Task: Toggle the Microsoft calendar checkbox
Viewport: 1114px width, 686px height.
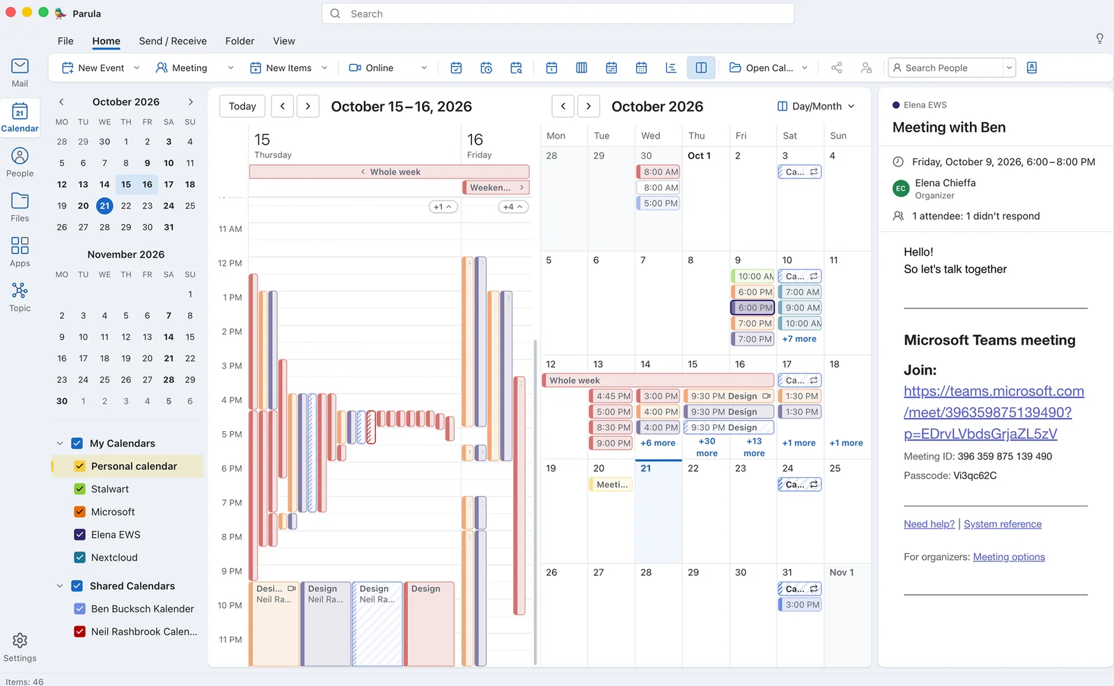Action: 80,512
